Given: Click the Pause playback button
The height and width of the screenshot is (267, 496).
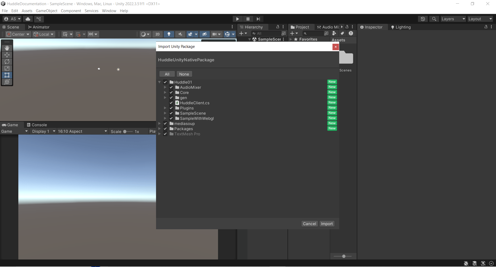Looking at the screenshot, I should click(x=248, y=19).
